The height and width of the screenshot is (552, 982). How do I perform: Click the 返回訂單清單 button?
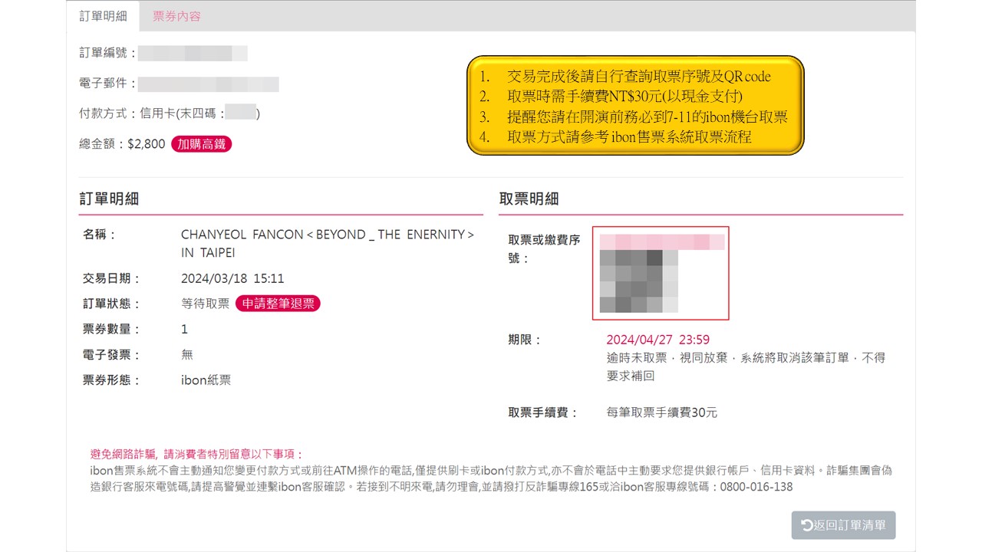(x=843, y=525)
